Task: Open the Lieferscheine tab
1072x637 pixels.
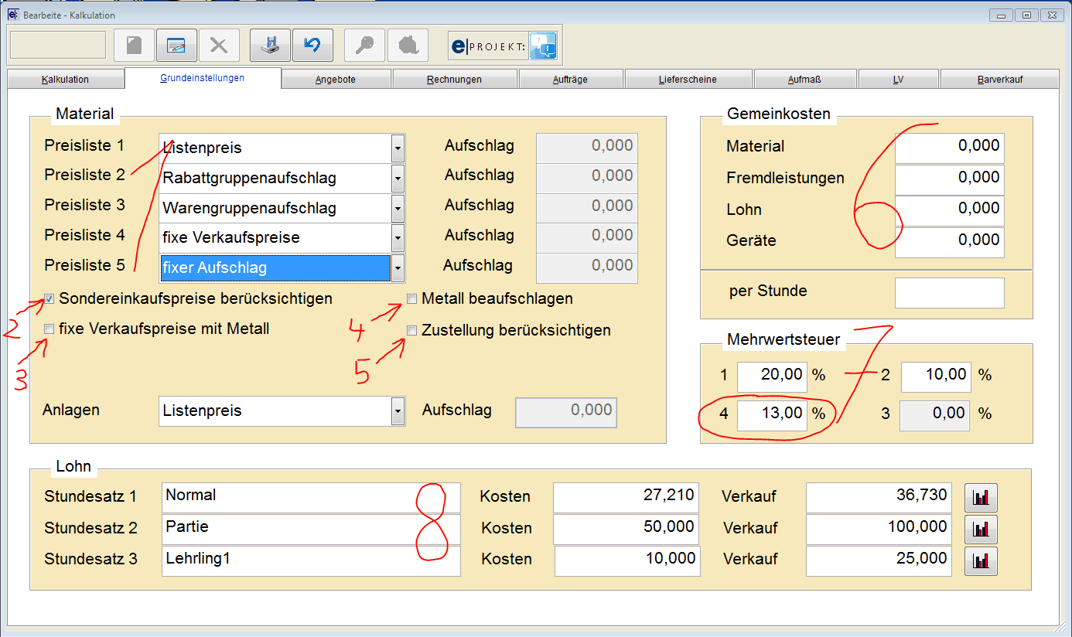Action: pos(688,80)
